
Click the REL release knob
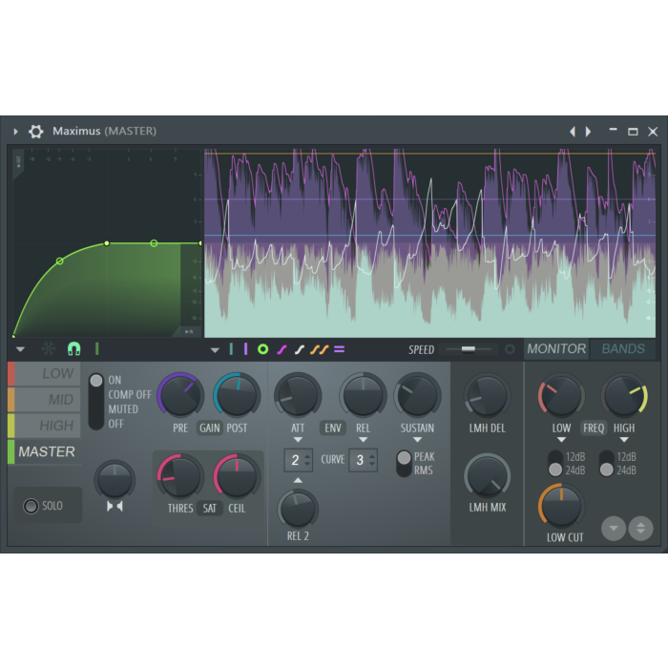[x=363, y=395]
